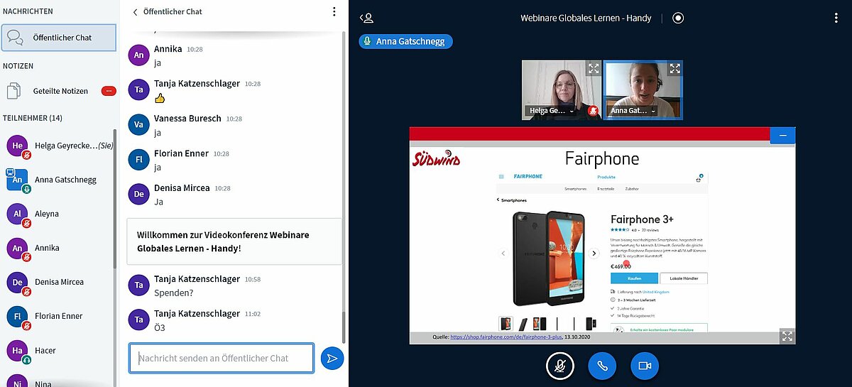Select participant Anna Gatschnegg avatar
This screenshot has height=387, width=852.
tap(17, 180)
